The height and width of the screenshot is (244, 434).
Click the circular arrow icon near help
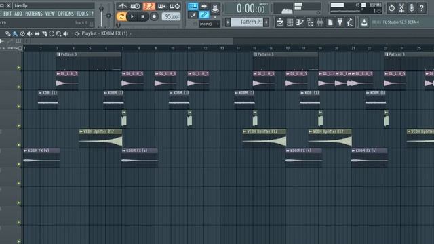(x=391, y=8)
